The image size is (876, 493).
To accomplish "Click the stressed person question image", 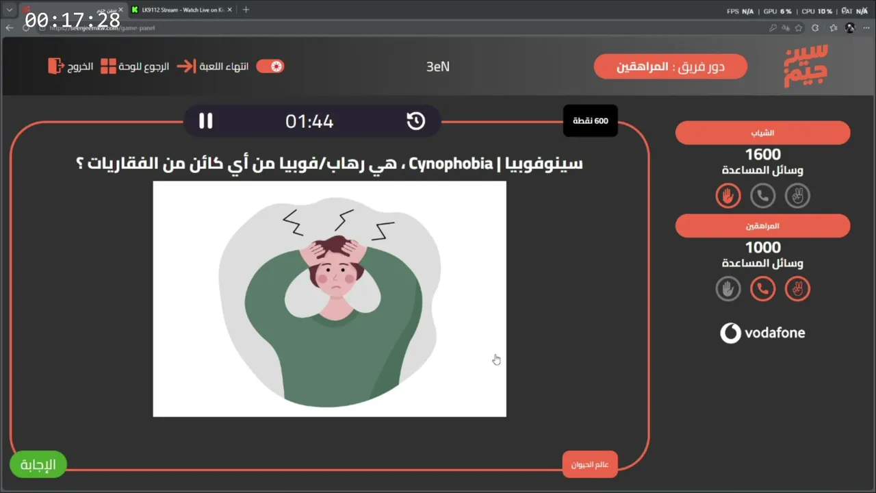I will [329, 299].
